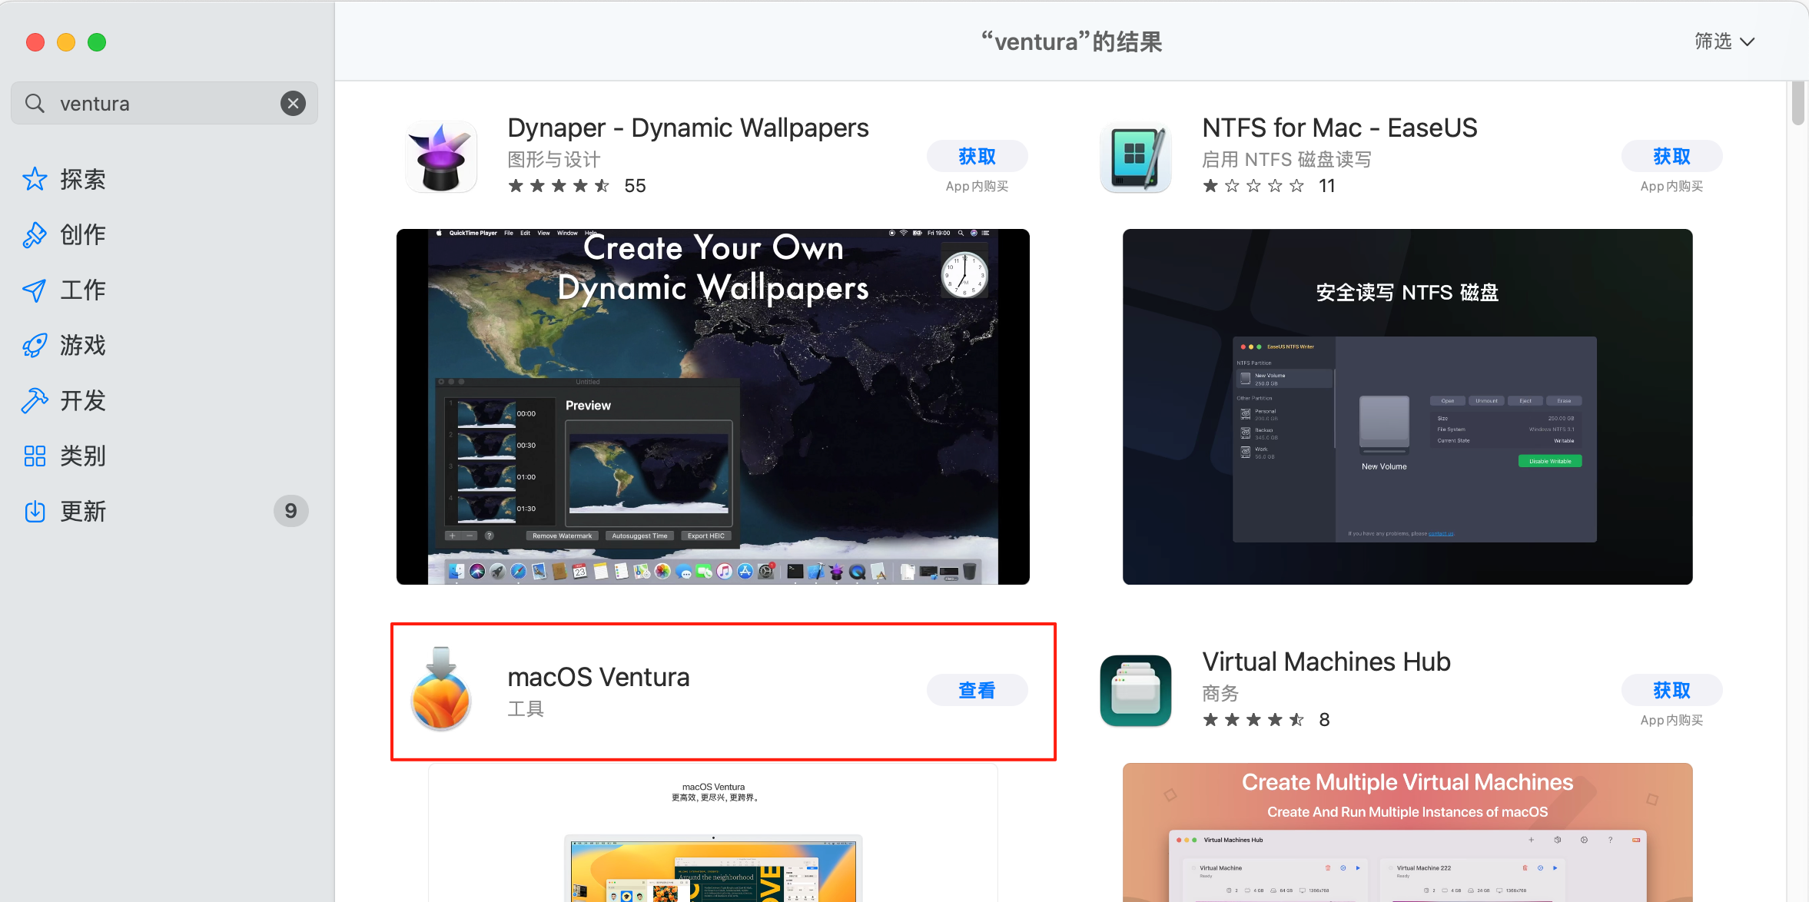Image resolution: width=1809 pixels, height=902 pixels.
Task: Click the Virtual Machines Hub rating 8
Action: pyautogui.click(x=1266, y=720)
